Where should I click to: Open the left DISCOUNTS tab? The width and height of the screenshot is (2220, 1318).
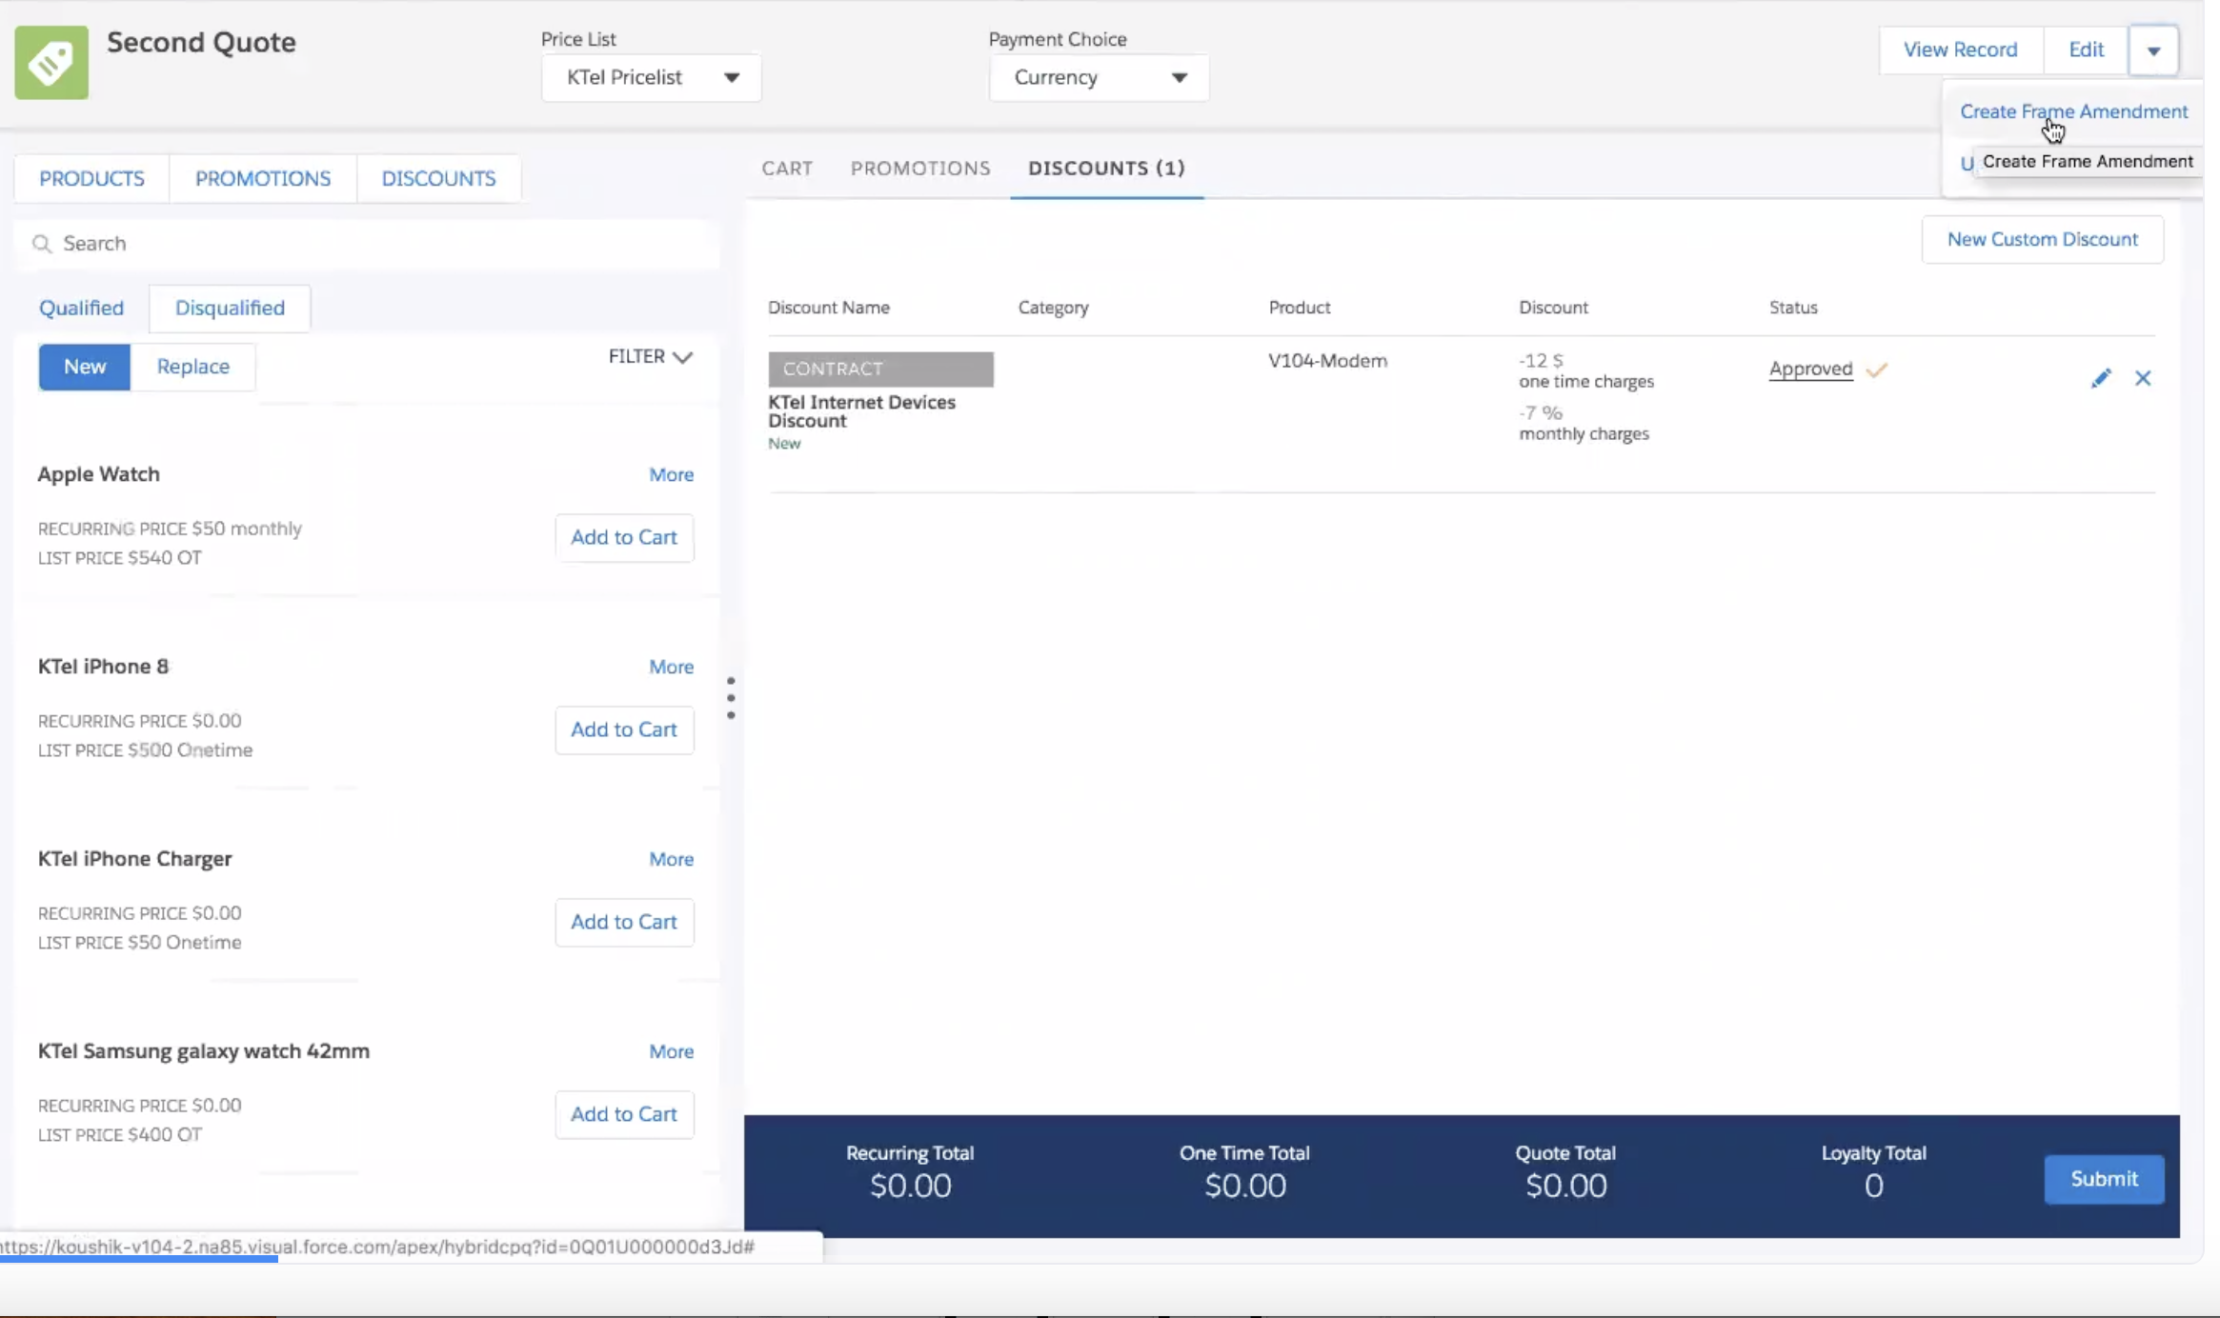438,178
